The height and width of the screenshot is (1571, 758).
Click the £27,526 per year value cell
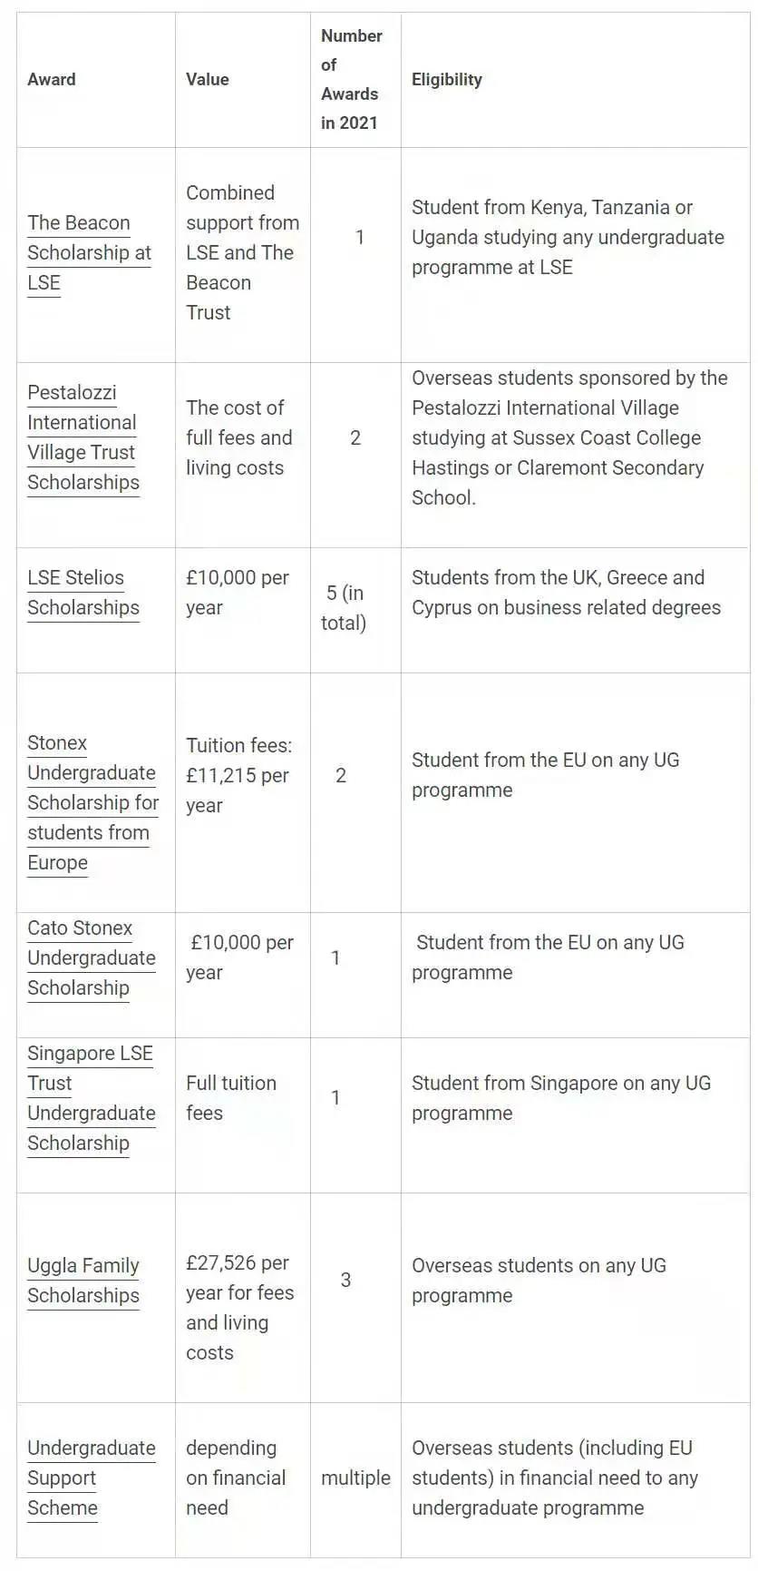[x=240, y=1308]
